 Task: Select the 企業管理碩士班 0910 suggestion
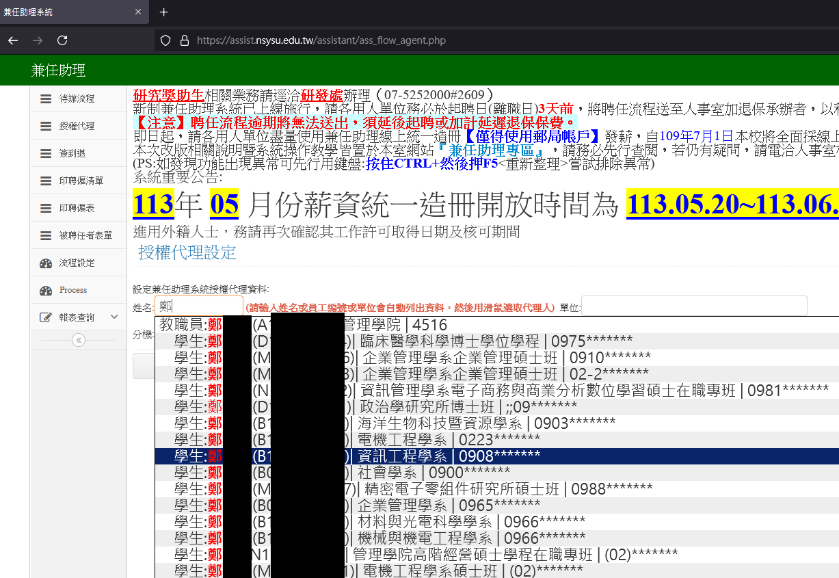(496, 357)
